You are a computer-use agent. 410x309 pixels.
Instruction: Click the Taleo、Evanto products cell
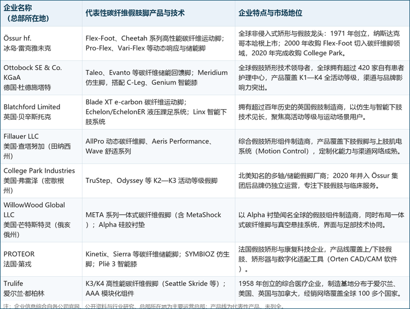[159, 78]
